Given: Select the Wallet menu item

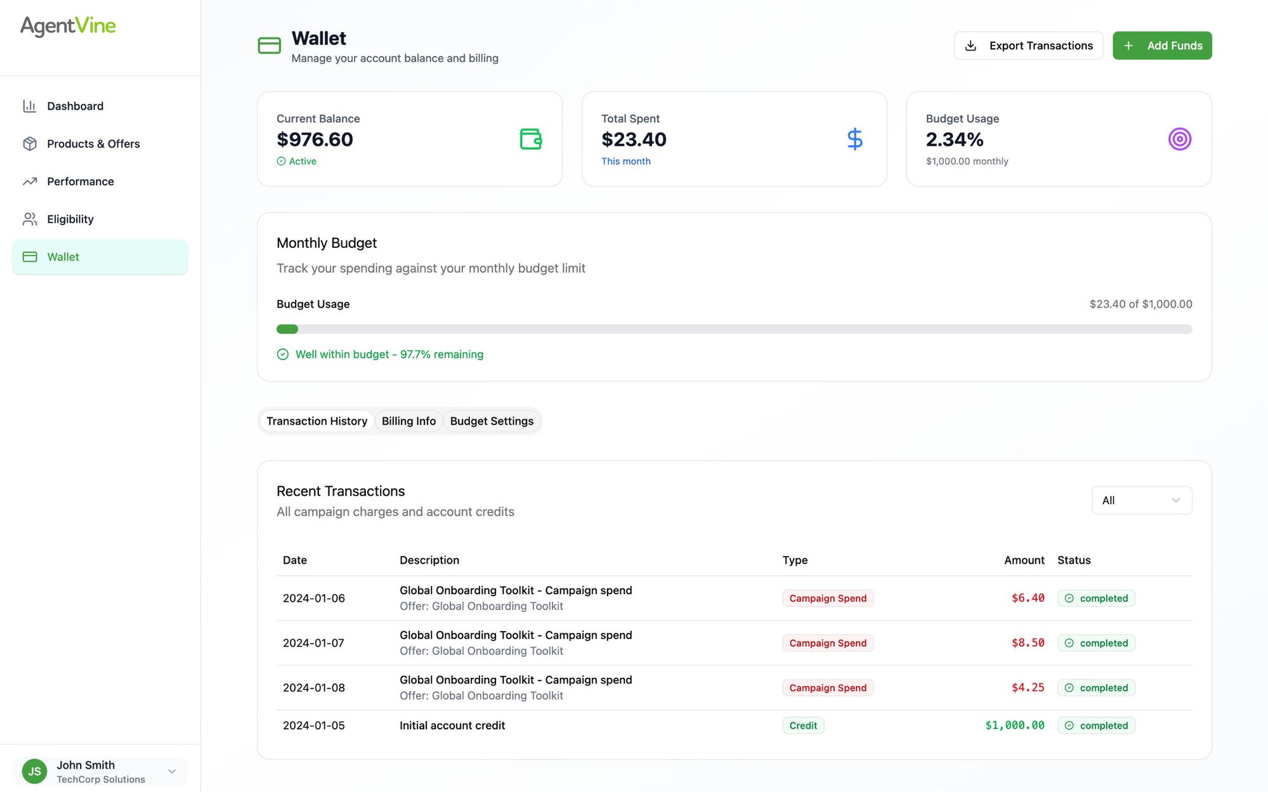Looking at the screenshot, I should click(x=100, y=257).
